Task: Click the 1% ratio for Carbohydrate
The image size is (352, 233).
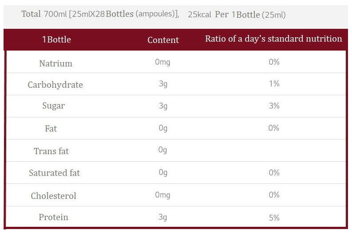Action: point(274,84)
